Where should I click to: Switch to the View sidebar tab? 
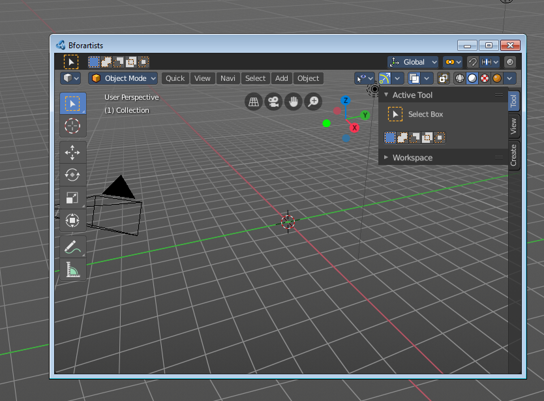point(514,126)
